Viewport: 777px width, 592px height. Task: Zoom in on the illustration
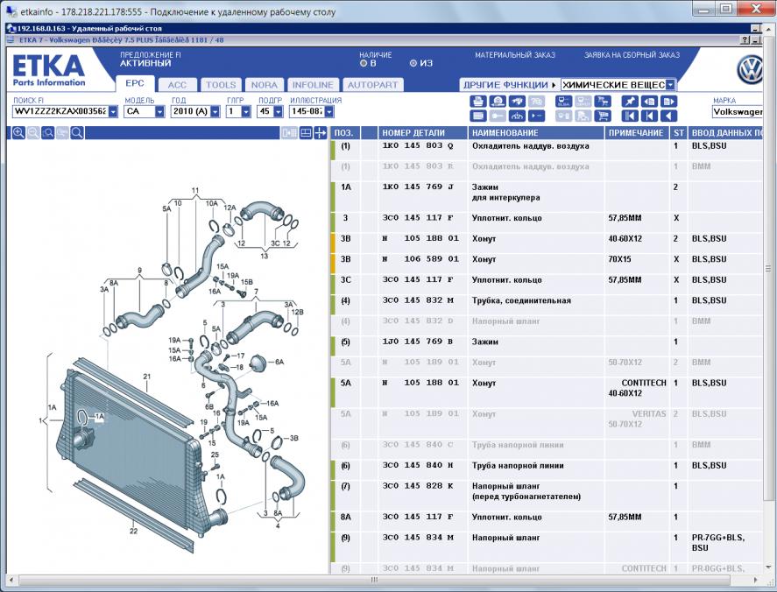(18, 133)
